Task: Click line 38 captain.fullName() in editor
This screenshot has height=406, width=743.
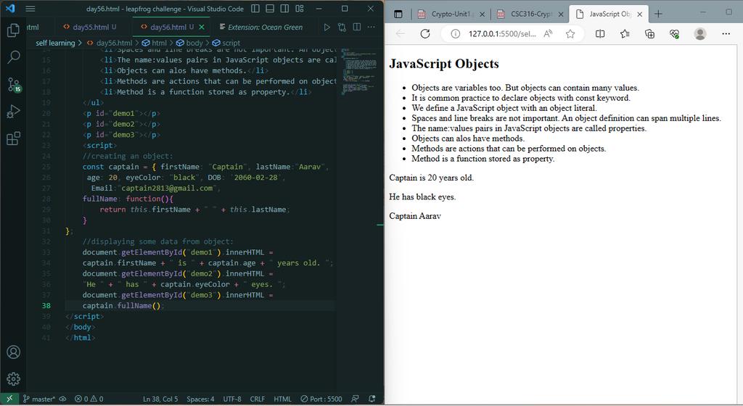Action: pyautogui.click(x=123, y=306)
